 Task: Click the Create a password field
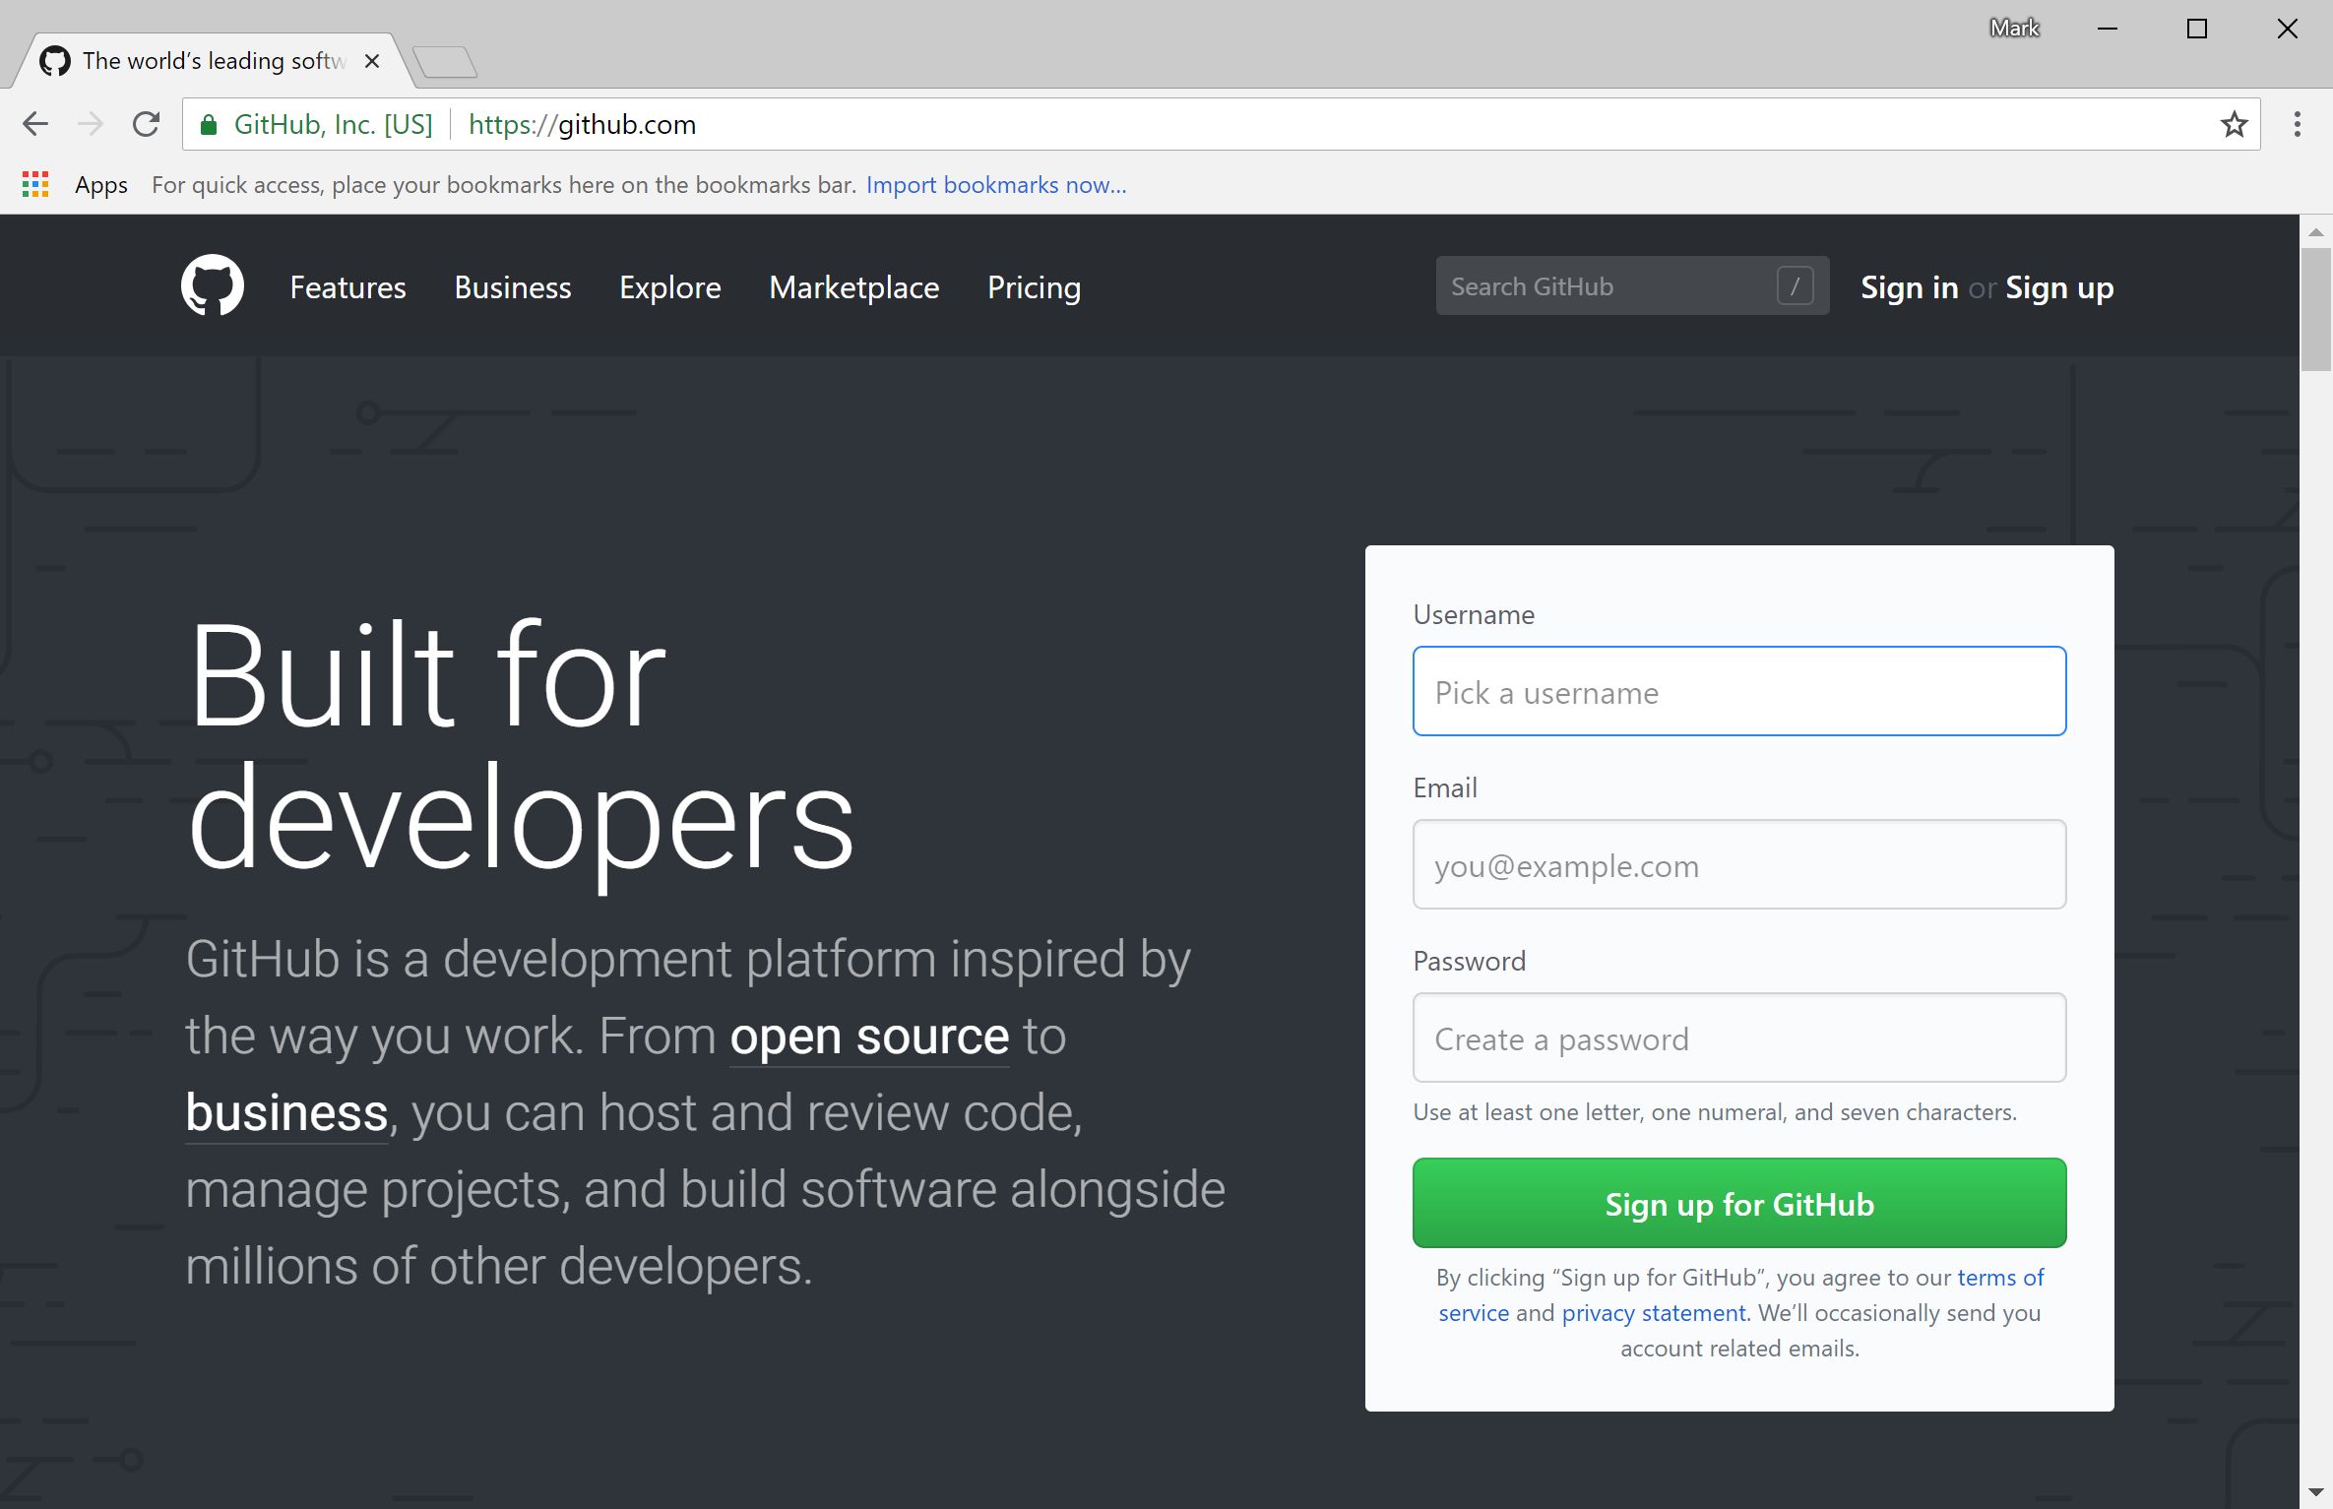1738,1037
